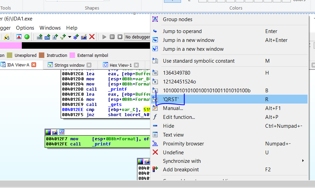
Task: Click the red warning triangle toolbar icon
Action: coord(19,37)
